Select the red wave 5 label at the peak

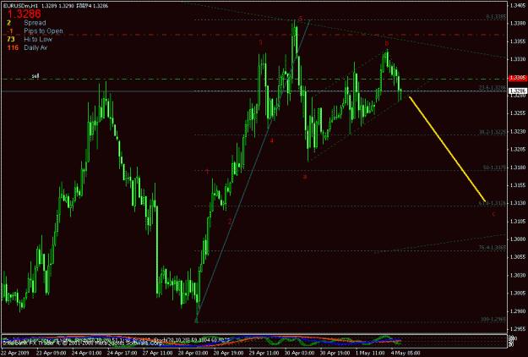point(301,19)
